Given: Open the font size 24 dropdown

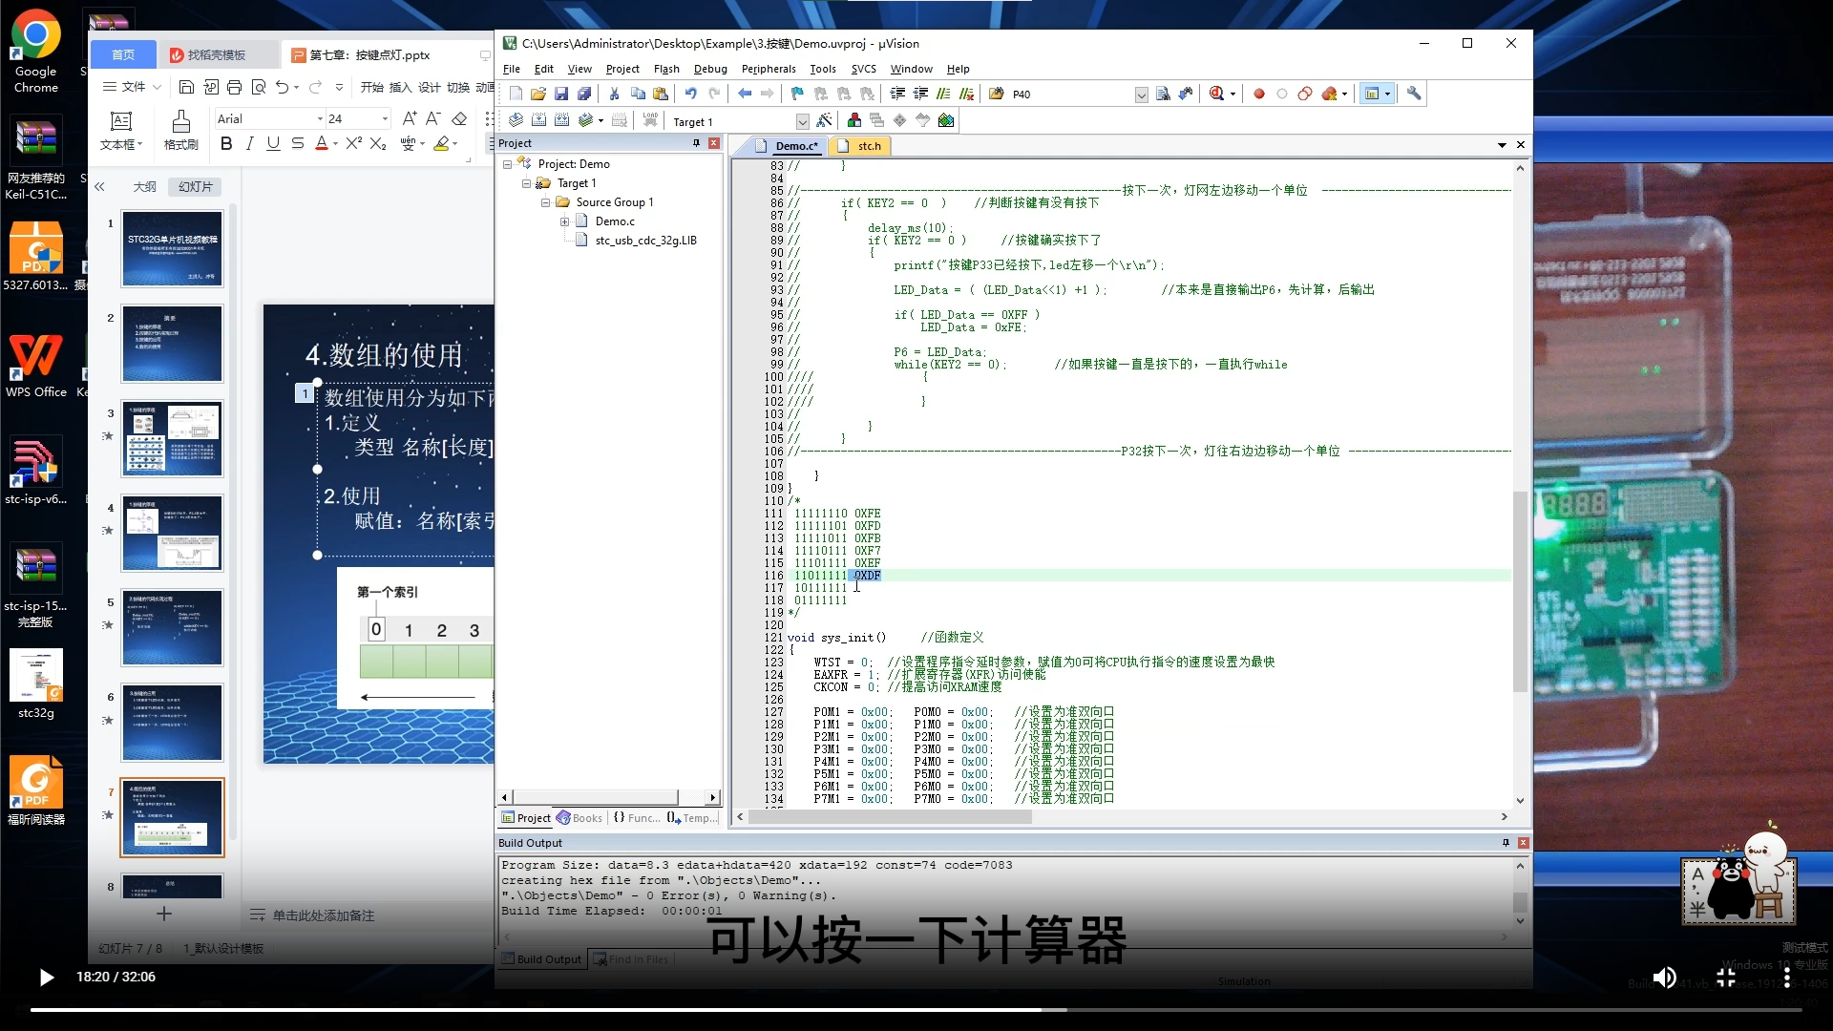Looking at the screenshot, I should point(385,119).
